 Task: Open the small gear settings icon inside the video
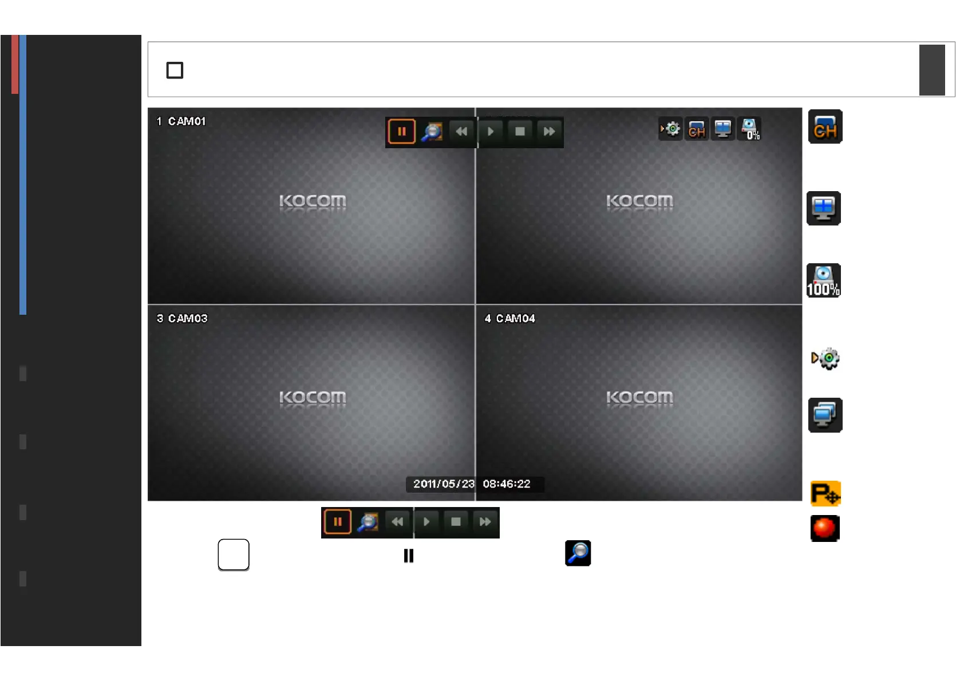click(670, 129)
